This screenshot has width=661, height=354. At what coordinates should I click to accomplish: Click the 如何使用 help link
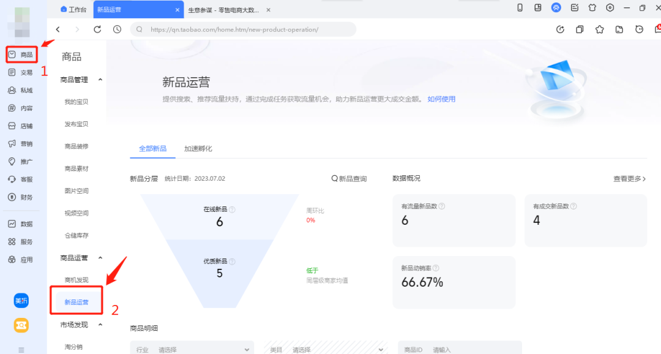(x=441, y=99)
